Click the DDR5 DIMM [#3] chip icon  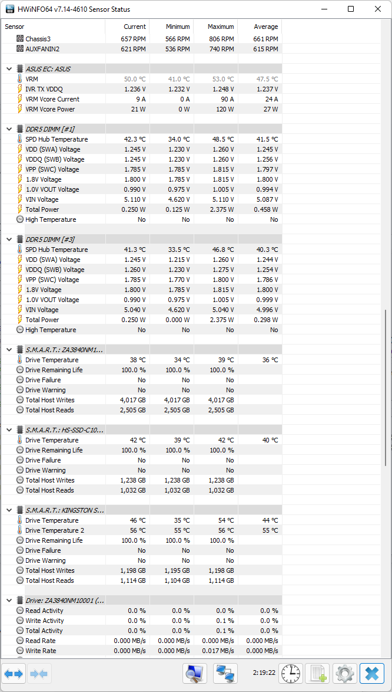20,240
